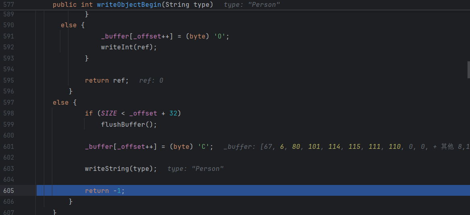Click the type: "Person" hint on line 603
The height and width of the screenshot is (215, 470).
[195, 169]
